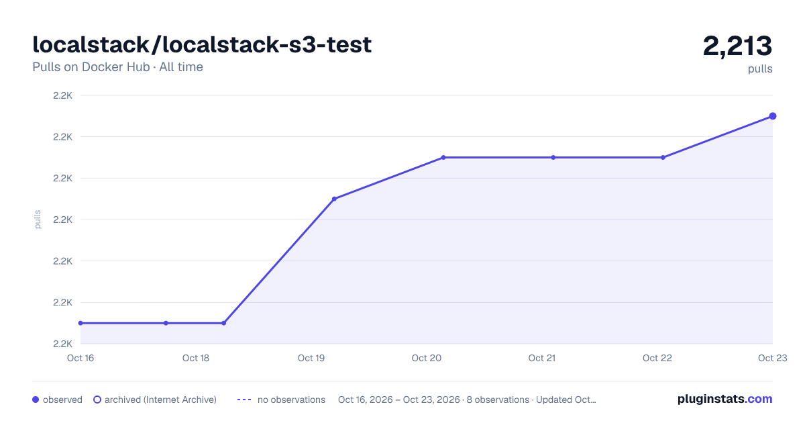The width and height of the screenshot is (805, 423).
Task: Open the pluginstats.com link
Action: tap(725, 399)
